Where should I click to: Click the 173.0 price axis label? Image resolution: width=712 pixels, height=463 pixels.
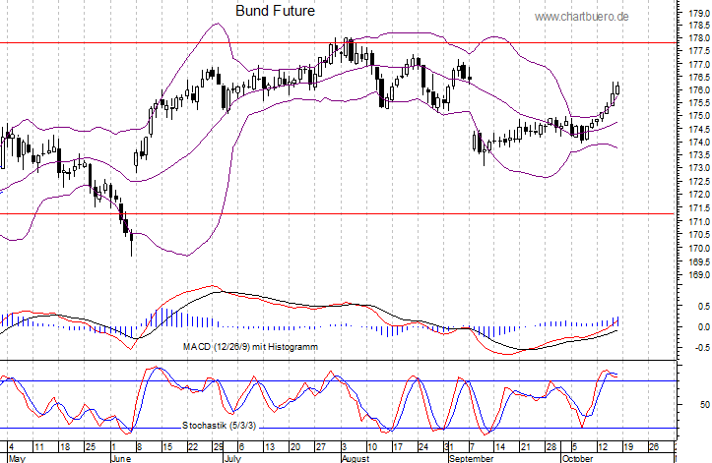pos(699,168)
